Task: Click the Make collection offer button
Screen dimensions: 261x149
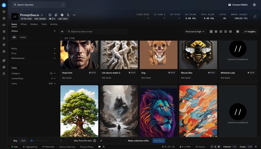Action: (138, 141)
